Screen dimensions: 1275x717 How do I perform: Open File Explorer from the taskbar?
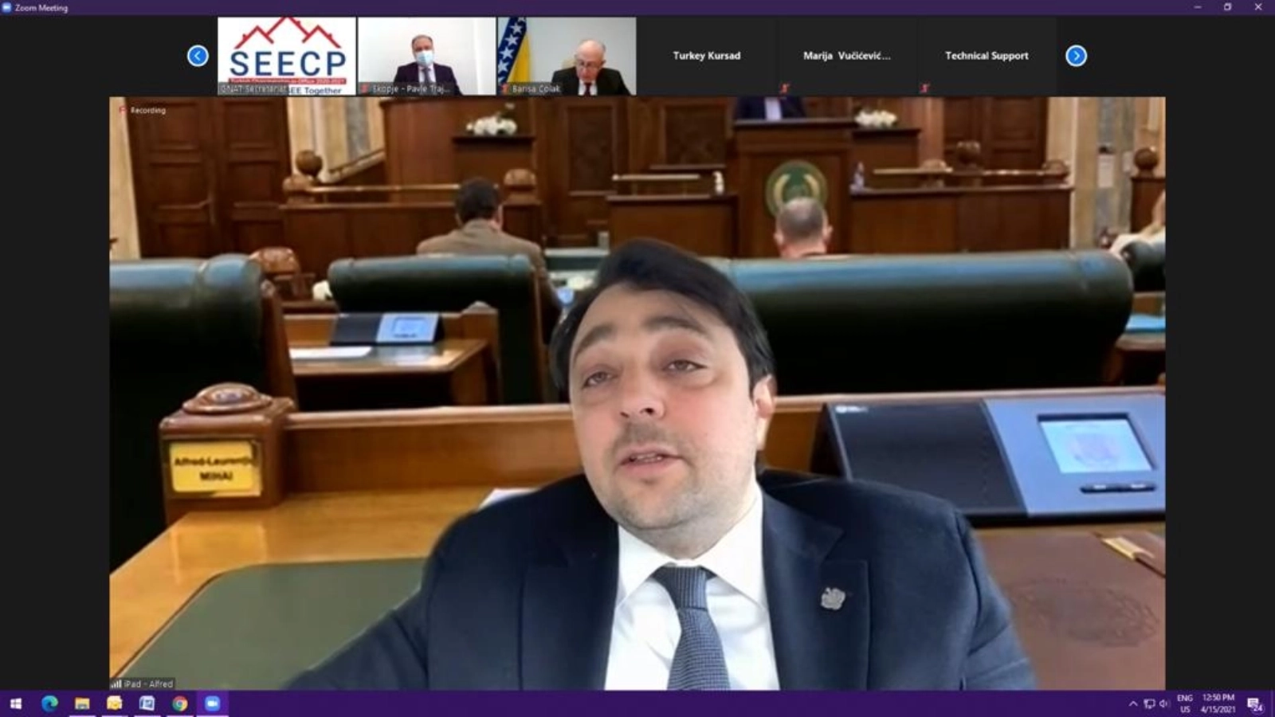pos(82,703)
